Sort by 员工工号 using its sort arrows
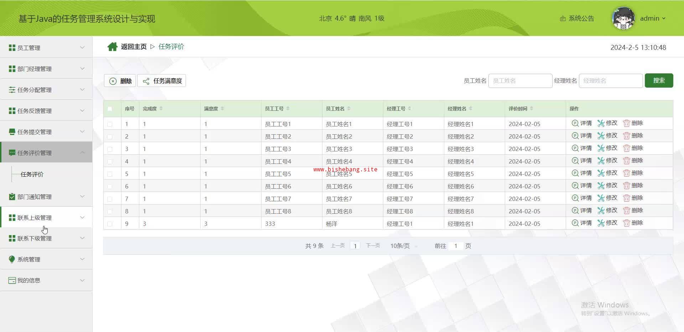 (x=288, y=108)
